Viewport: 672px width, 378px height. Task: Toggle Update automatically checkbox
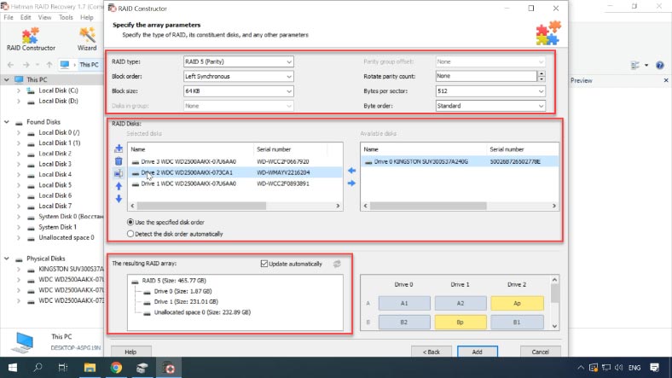click(x=264, y=264)
